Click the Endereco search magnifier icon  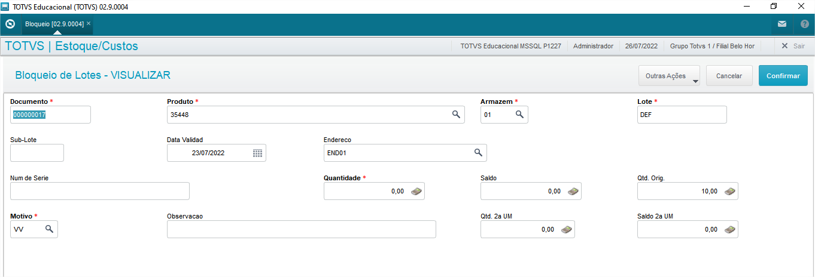point(478,153)
